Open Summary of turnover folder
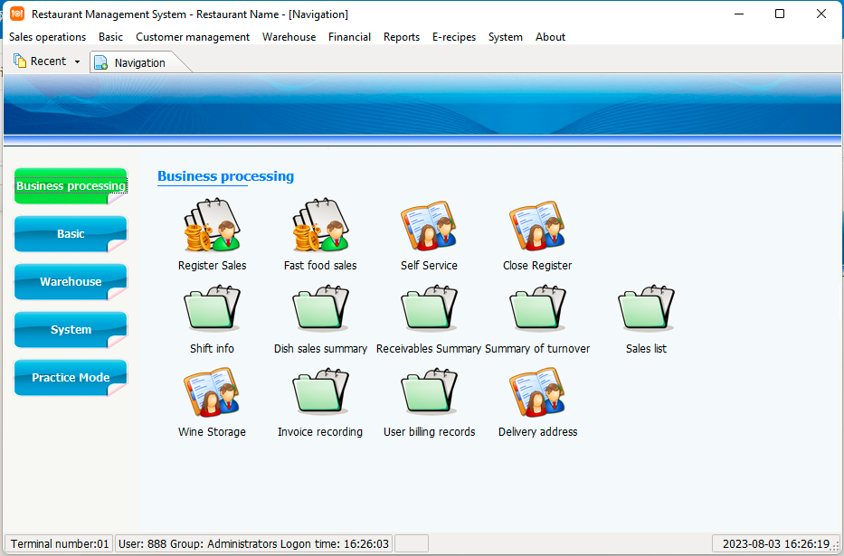The image size is (844, 556). click(537, 307)
